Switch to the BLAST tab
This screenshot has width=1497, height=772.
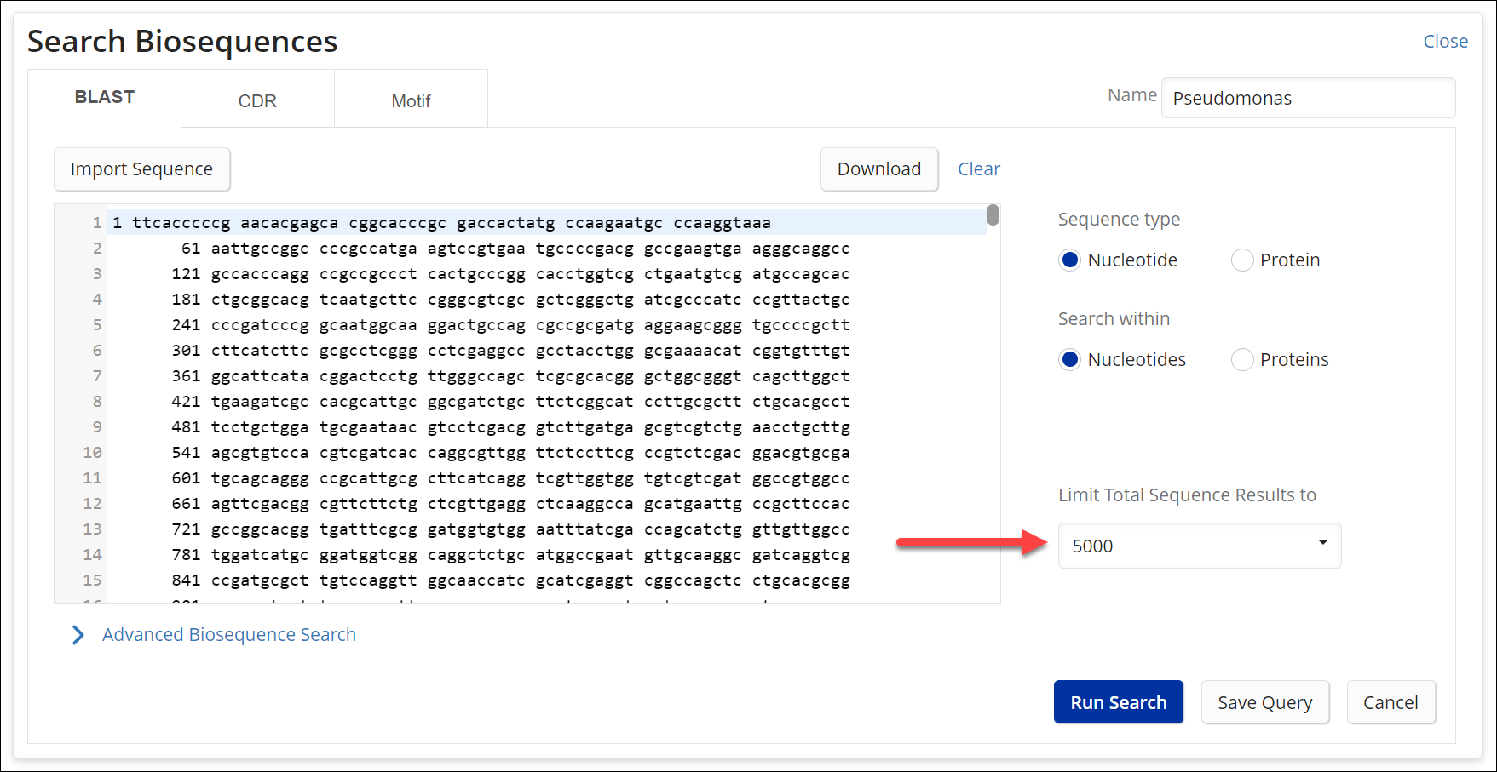105,98
